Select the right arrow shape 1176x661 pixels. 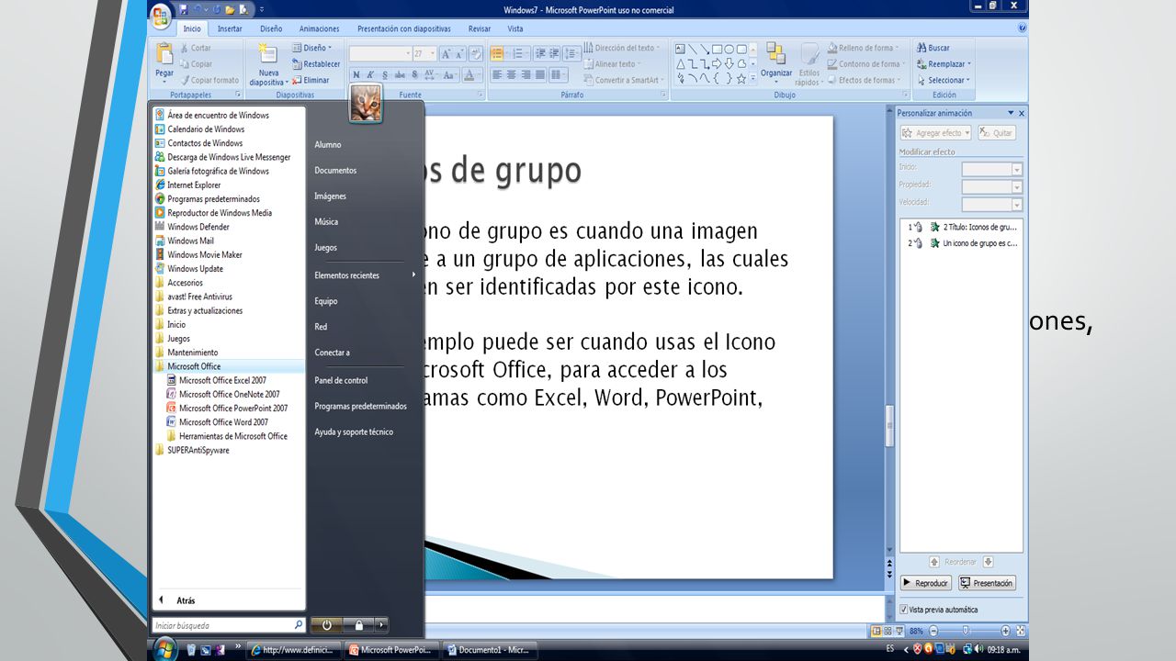pos(718,63)
